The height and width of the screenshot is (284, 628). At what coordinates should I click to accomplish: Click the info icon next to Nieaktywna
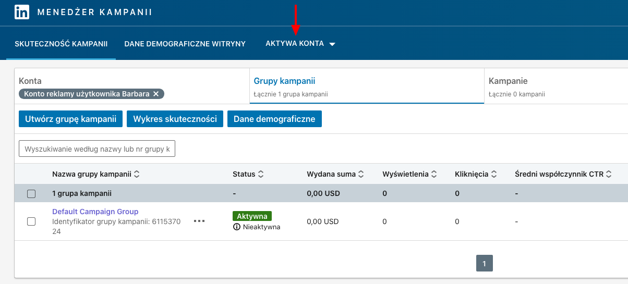(237, 227)
